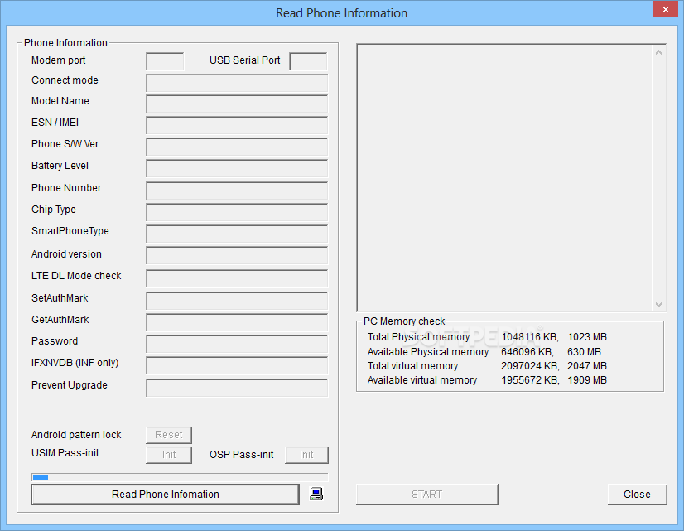
Task: Click the Init button for USIM Pass-init
Action: 169,455
